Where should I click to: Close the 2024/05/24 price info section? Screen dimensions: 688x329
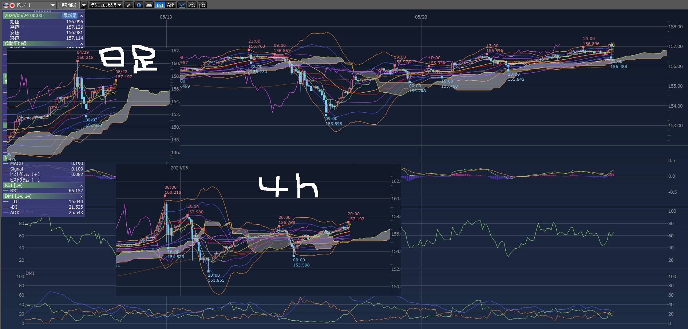(x=82, y=16)
